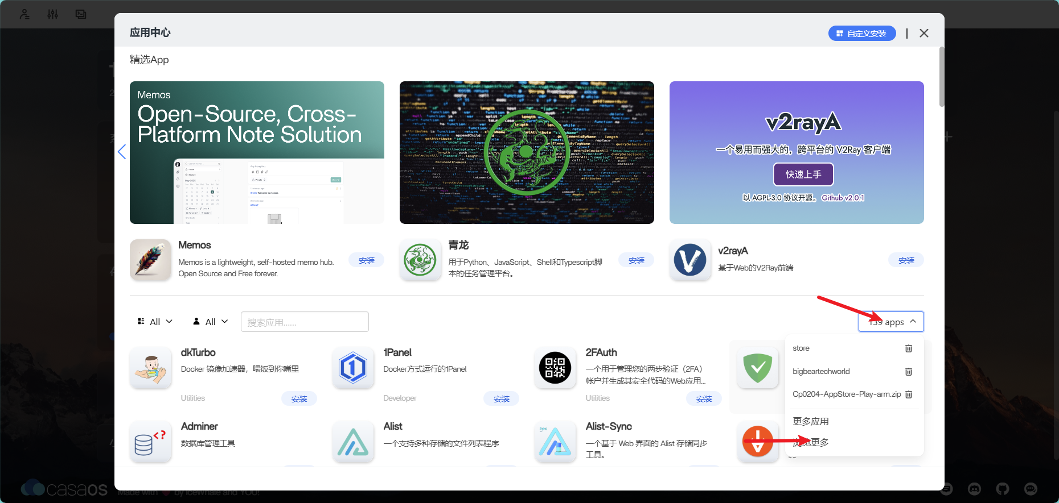Go to previous featured app with left arrow
This screenshot has height=503, width=1059.
pyautogui.click(x=121, y=152)
